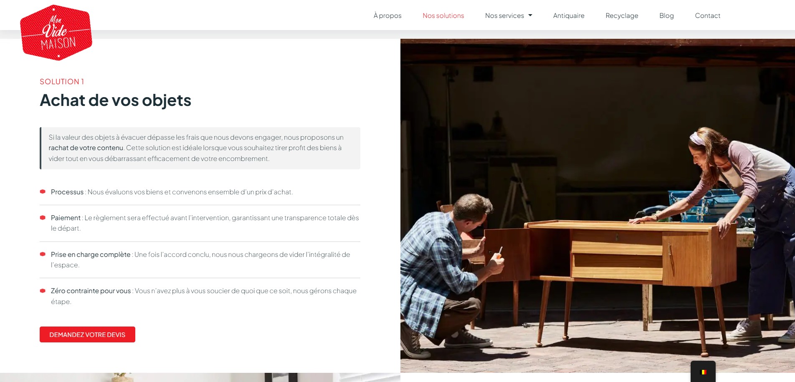Open the Contact page
Image resolution: width=795 pixels, height=382 pixels.
tap(708, 15)
